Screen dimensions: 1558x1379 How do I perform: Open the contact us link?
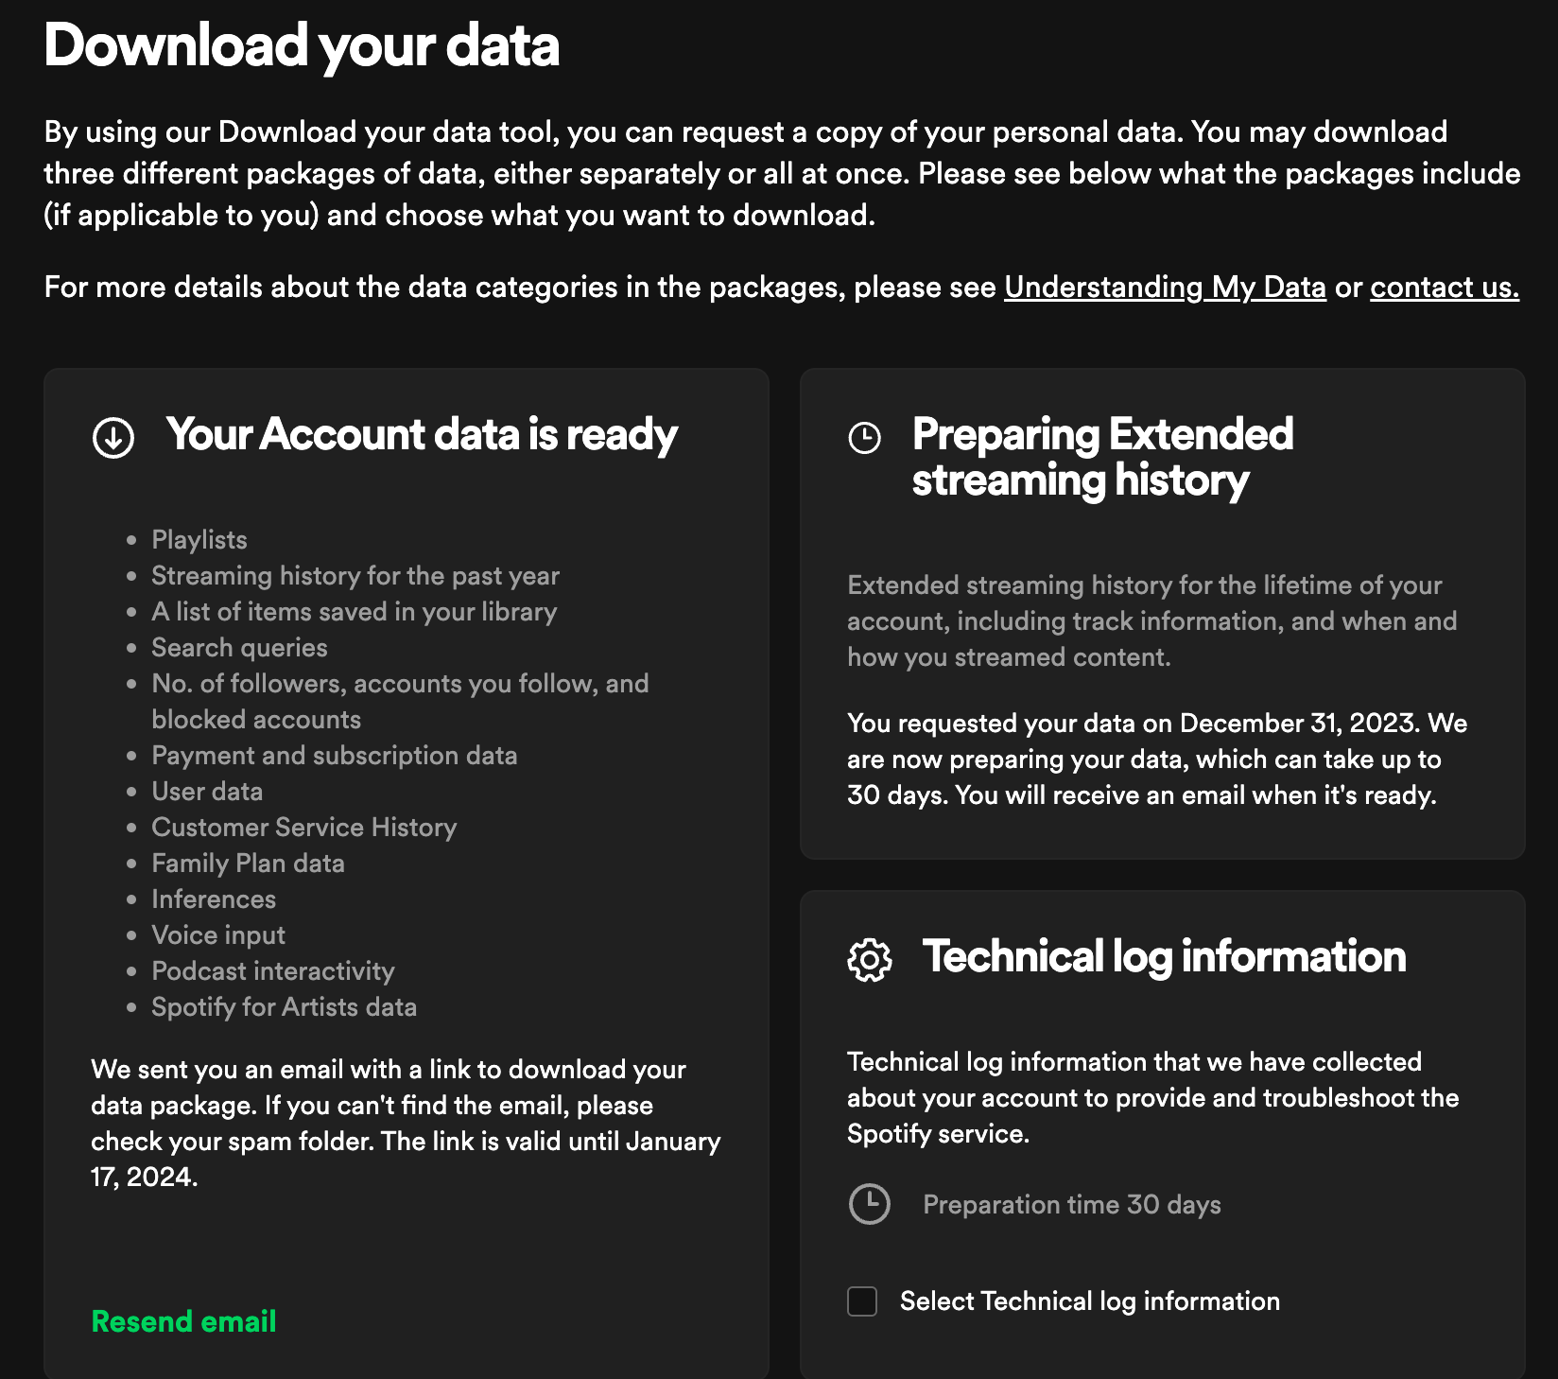pyautogui.click(x=1445, y=287)
